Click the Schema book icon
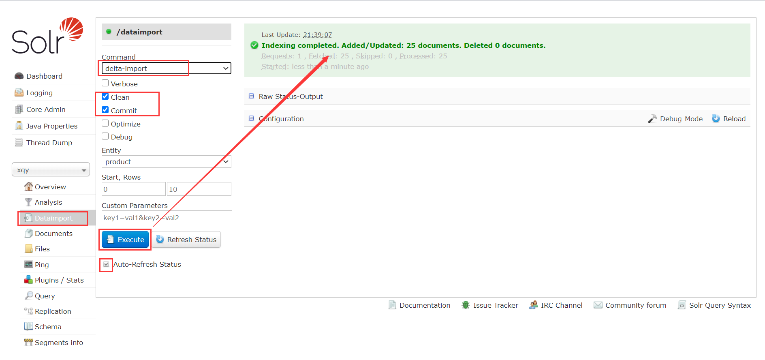 [28, 326]
